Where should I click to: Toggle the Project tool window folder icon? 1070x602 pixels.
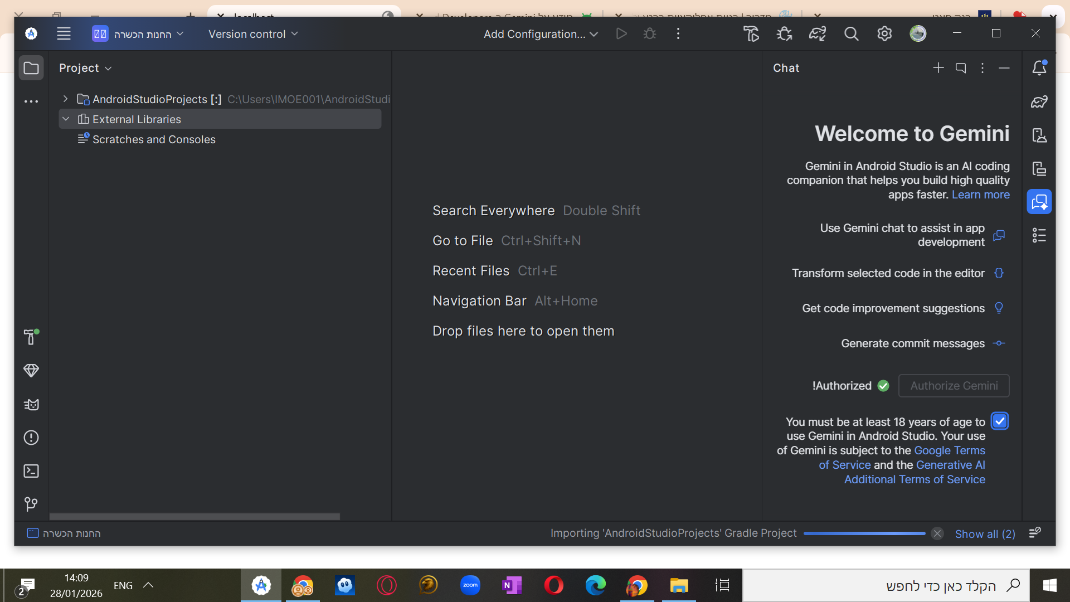point(31,68)
